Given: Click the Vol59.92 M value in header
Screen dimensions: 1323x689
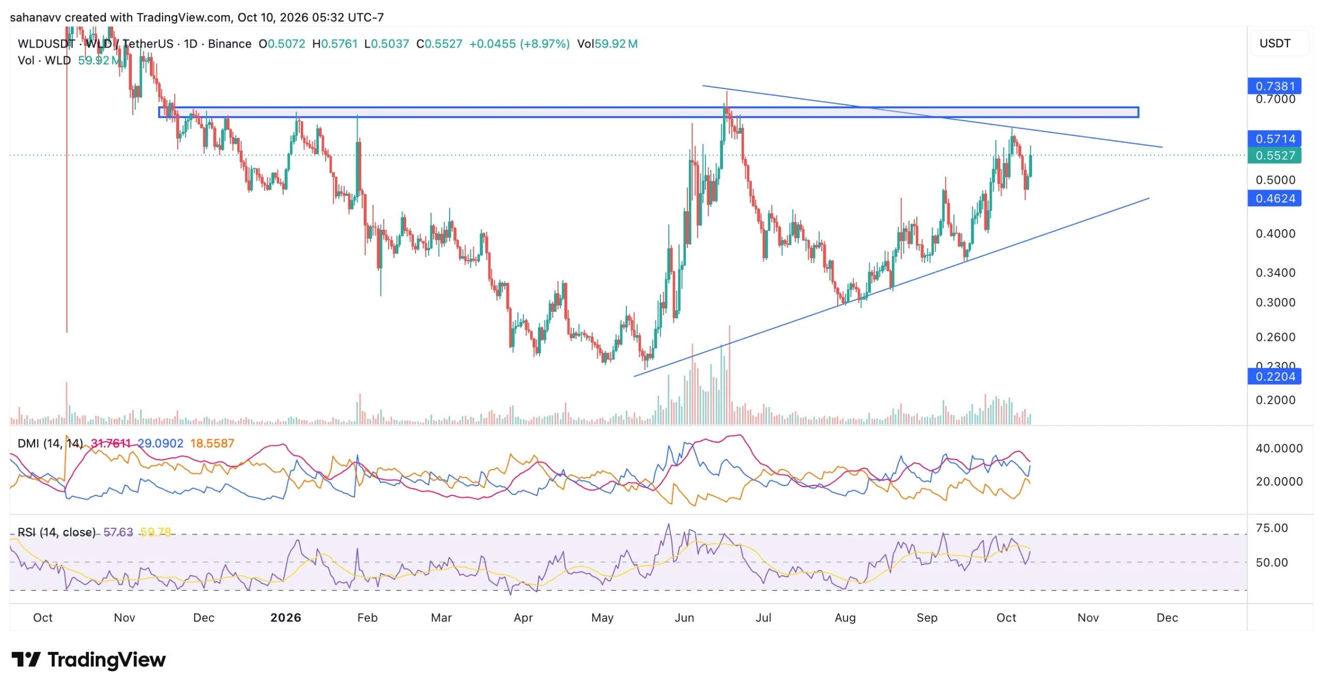Looking at the screenshot, I should coord(607,44).
